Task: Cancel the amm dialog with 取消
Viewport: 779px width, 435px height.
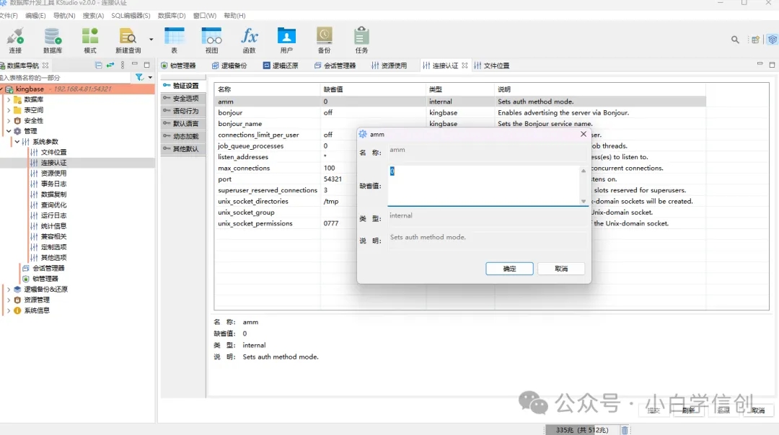Action: click(x=561, y=269)
